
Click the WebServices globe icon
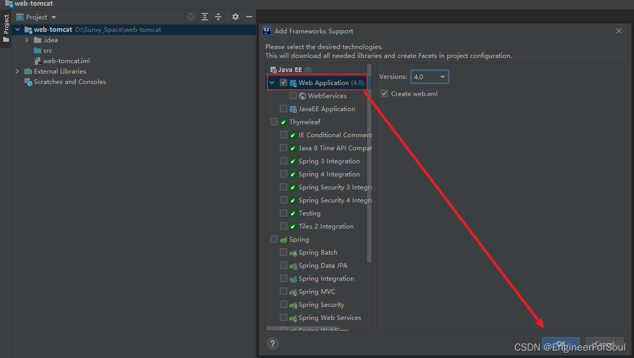pos(302,96)
